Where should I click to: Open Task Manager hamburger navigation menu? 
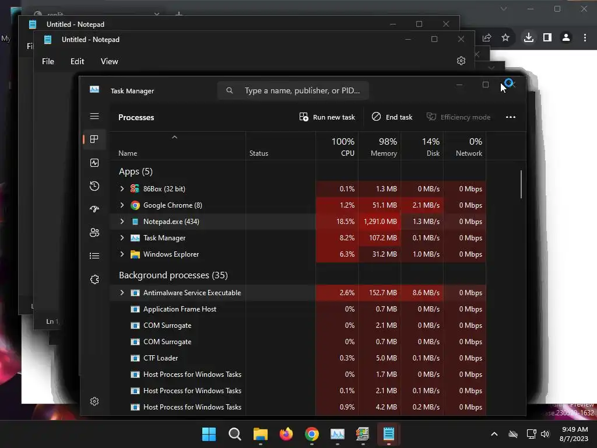pyautogui.click(x=94, y=116)
